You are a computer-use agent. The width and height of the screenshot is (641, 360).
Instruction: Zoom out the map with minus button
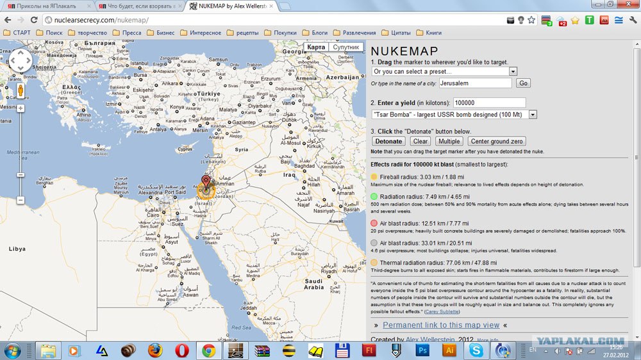[x=21, y=200]
